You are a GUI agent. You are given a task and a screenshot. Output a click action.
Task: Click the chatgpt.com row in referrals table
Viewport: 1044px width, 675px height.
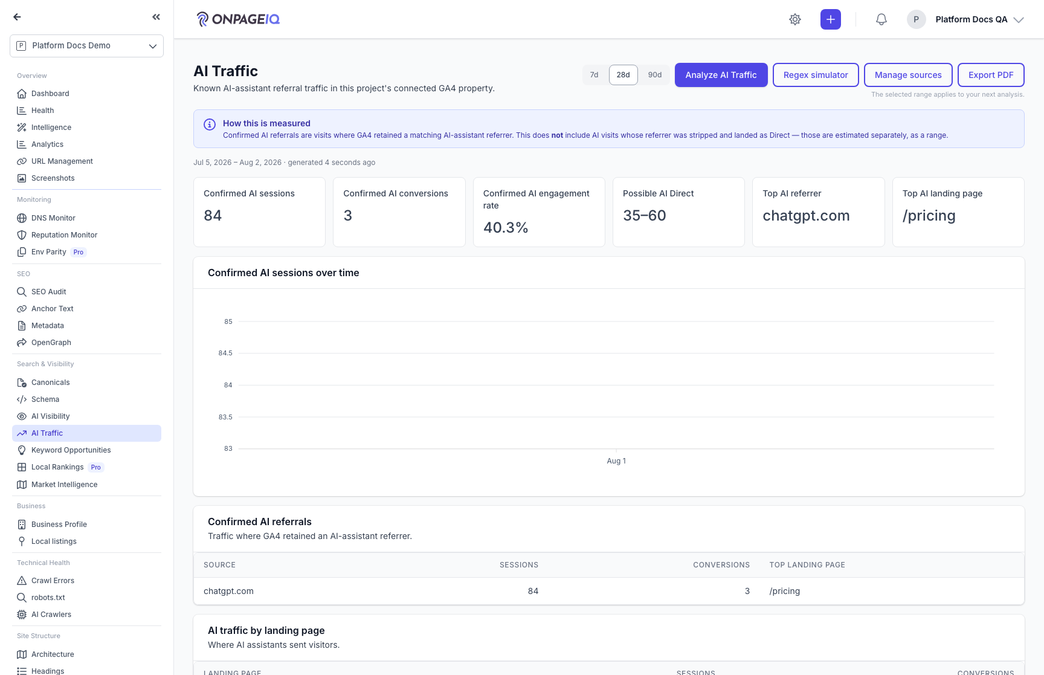[609, 591]
